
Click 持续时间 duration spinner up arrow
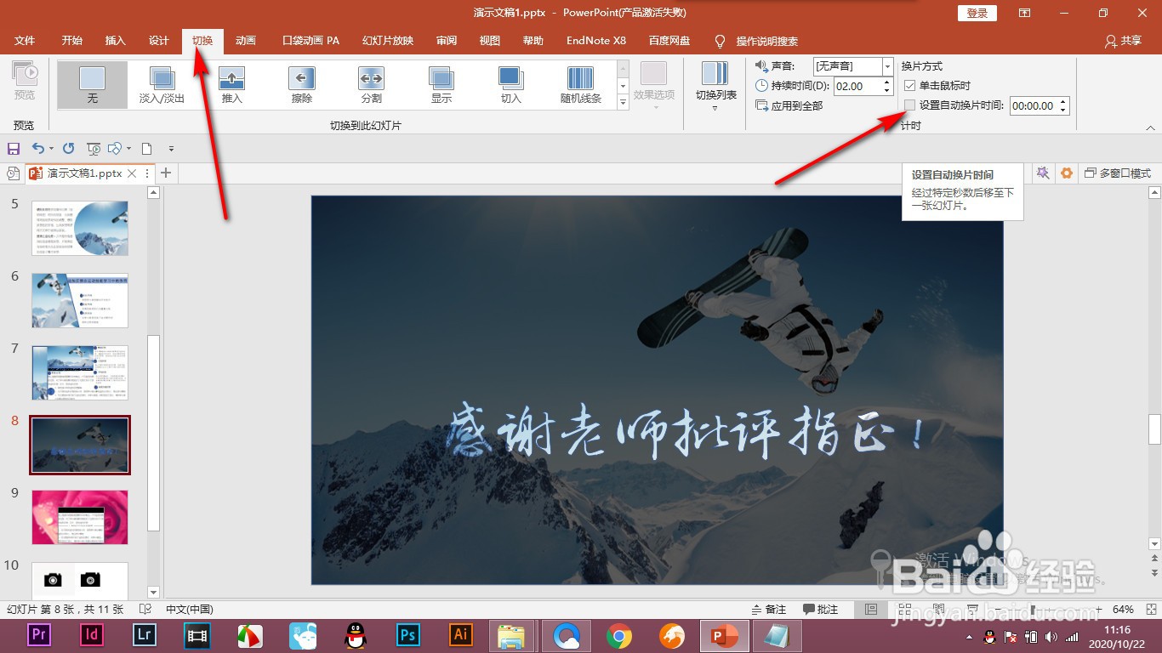click(888, 82)
